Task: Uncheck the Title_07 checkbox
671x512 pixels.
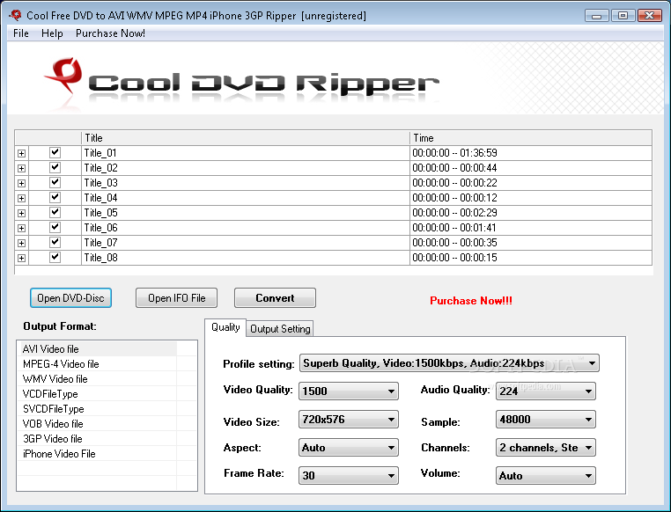Action: coord(55,242)
